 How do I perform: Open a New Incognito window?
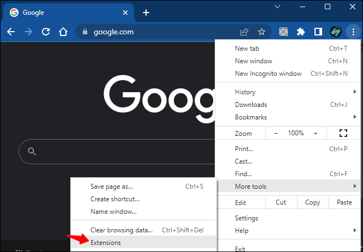point(288,74)
